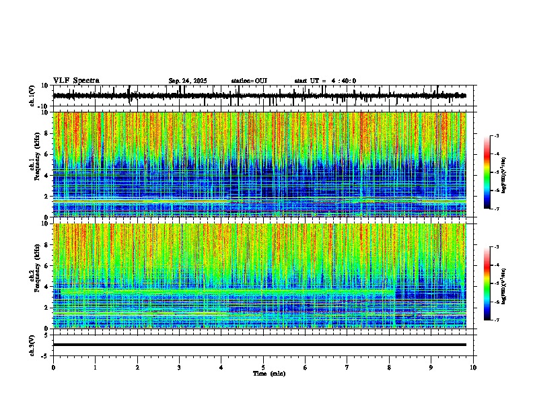The height and width of the screenshot is (412, 533).
Task: Click time axis tick label "5"
Action: point(263,368)
